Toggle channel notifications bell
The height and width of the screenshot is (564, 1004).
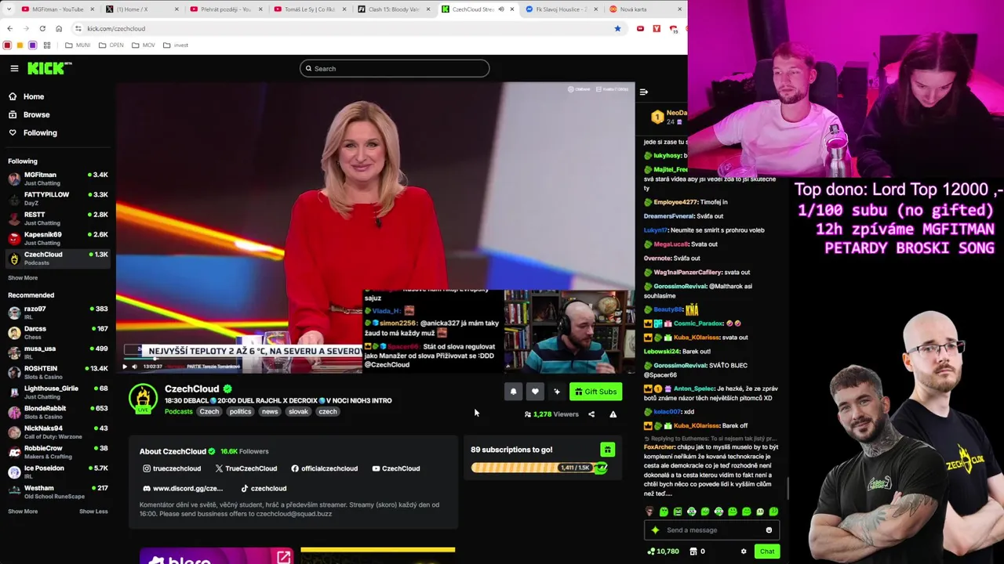click(513, 392)
